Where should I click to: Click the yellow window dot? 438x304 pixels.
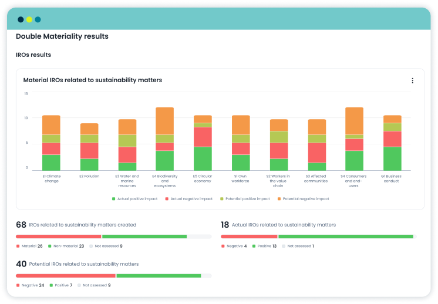(x=29, y=19)
